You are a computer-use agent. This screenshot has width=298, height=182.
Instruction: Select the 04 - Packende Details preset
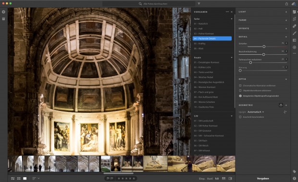click(x=212, y=38)
